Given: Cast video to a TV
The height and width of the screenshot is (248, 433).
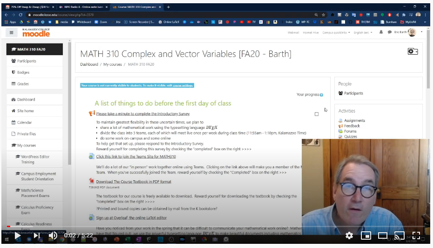Looking at the screenshot, I should 400,235.
